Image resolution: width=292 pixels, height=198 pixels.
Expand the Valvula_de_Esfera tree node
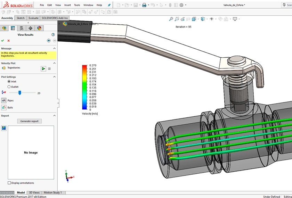coord(59,24)
